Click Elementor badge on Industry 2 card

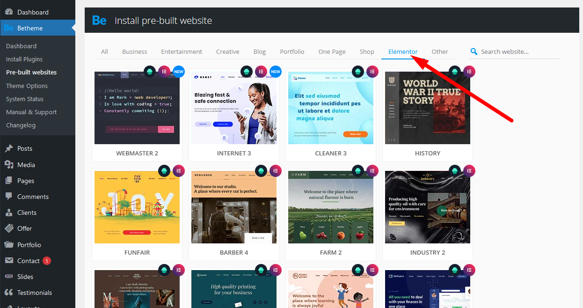point(469,171)
